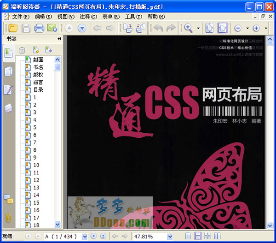
Task: Open layers panel in sidebar
Action: click(8, 108)
